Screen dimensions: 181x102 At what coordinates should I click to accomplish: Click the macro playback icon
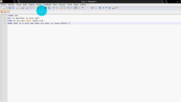tap(89, 8)
